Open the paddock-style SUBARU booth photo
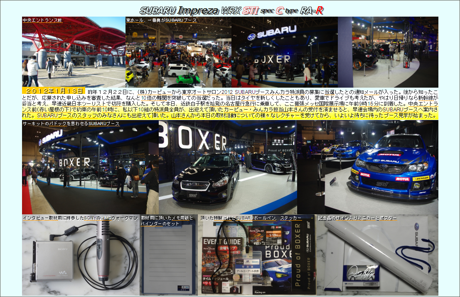460x297 pixels. click(90, 170)
